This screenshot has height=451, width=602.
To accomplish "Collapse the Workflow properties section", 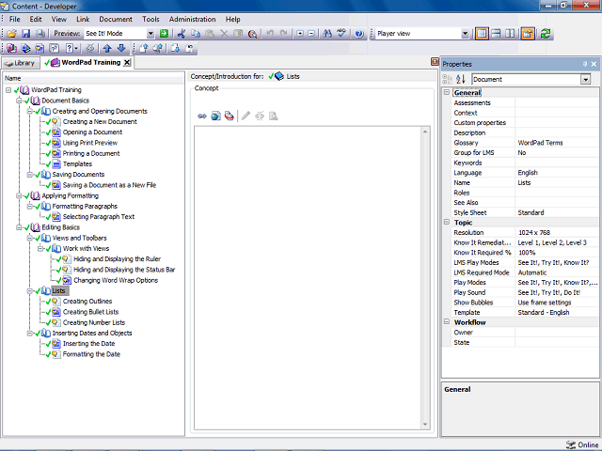I will click(x=447, y=321).
